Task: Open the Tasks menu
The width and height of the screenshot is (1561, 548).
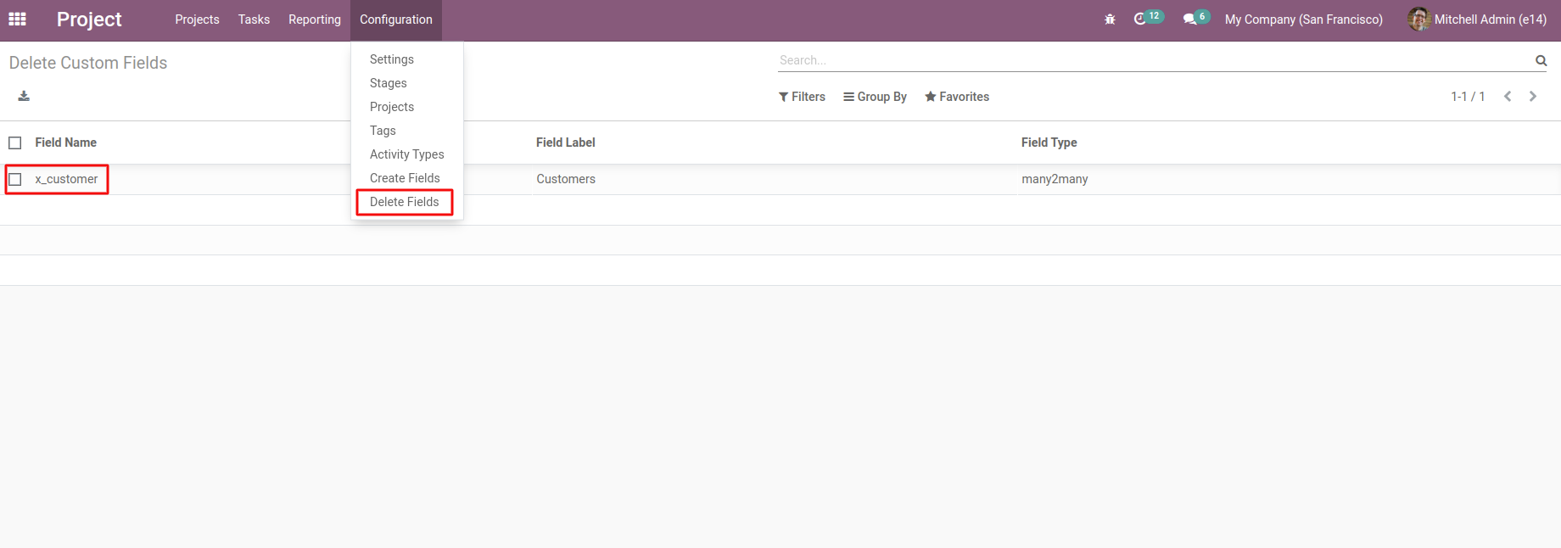Action: click(x=254, y=20)
